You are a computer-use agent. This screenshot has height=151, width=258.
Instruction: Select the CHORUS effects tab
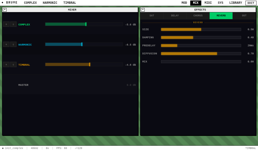(198, 16)
